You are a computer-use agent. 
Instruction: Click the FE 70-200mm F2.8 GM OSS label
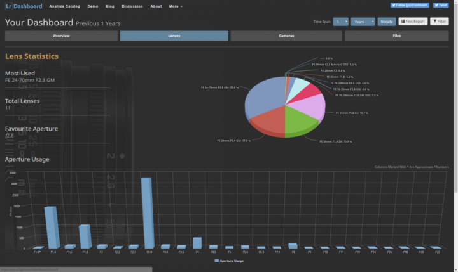click(x=357, y=96)
